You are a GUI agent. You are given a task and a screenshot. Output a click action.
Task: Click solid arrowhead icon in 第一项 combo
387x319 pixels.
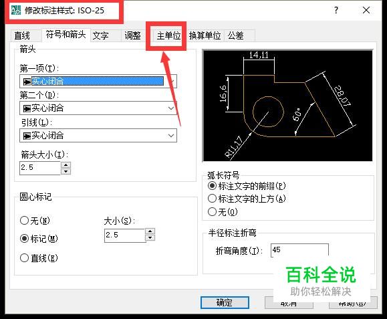click(x=27, y=82)
